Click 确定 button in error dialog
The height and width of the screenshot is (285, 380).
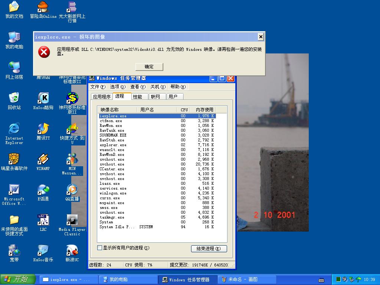149,67
